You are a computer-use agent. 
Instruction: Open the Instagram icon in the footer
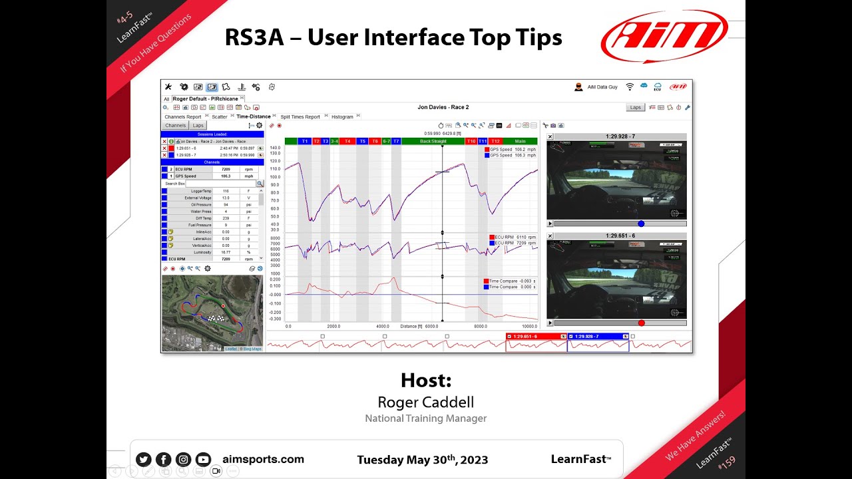tap(183, 459)
